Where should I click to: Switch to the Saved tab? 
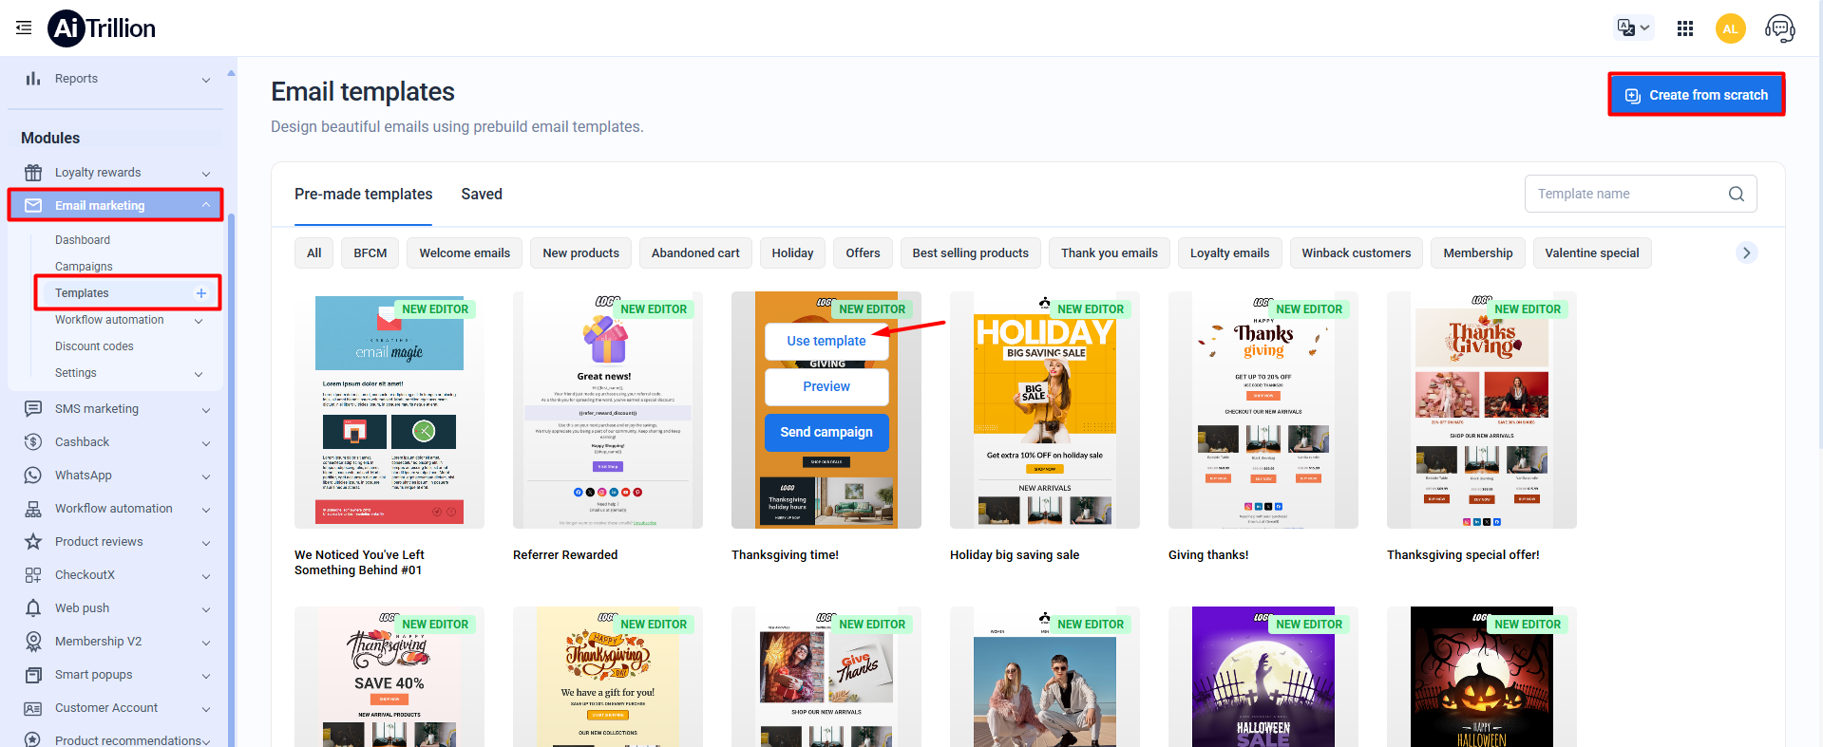482,194
